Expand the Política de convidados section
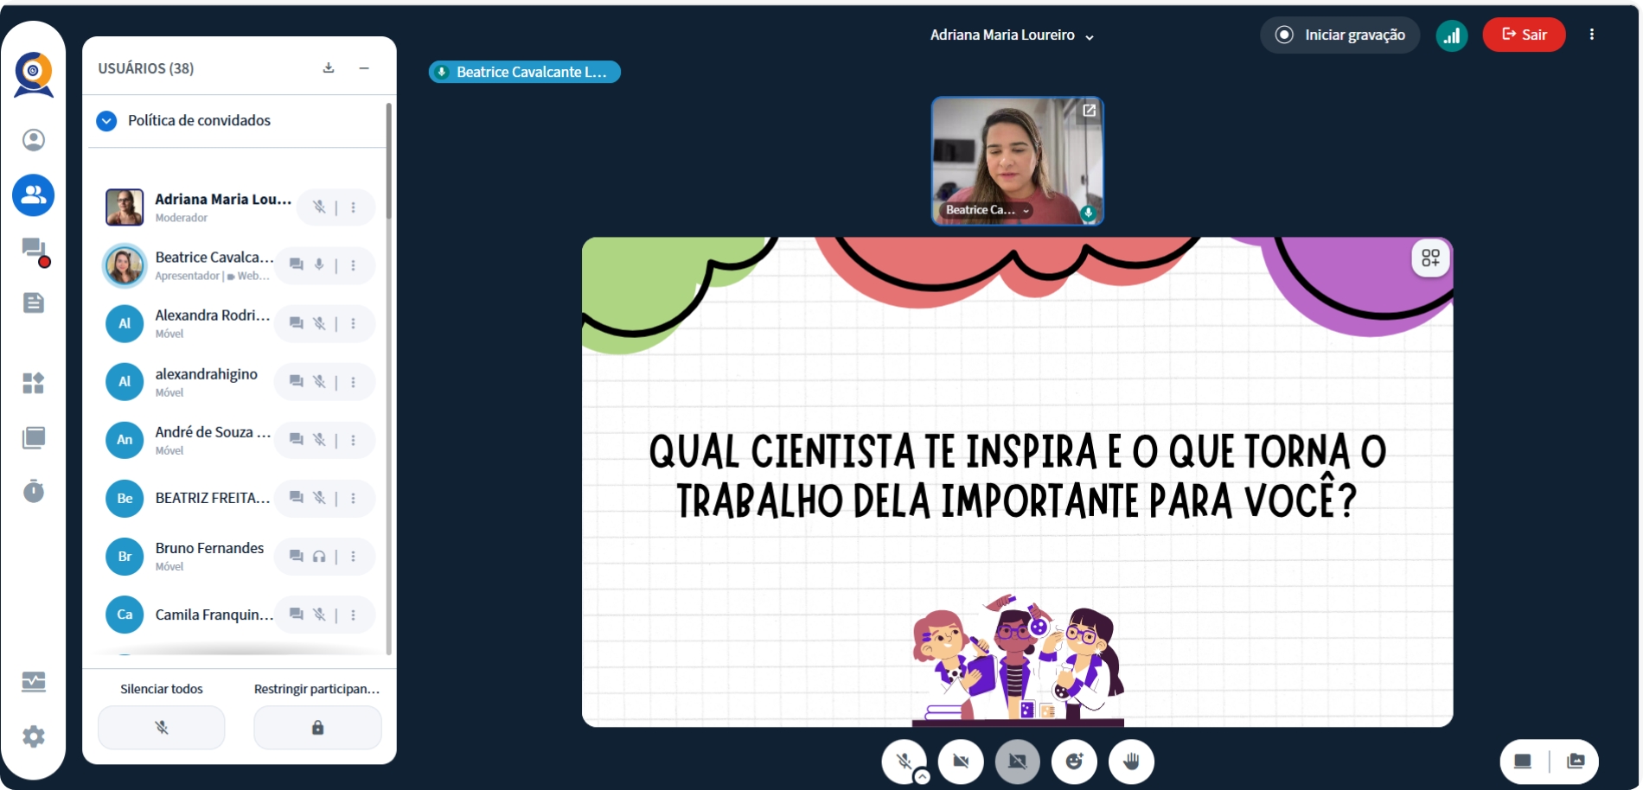 106,121
